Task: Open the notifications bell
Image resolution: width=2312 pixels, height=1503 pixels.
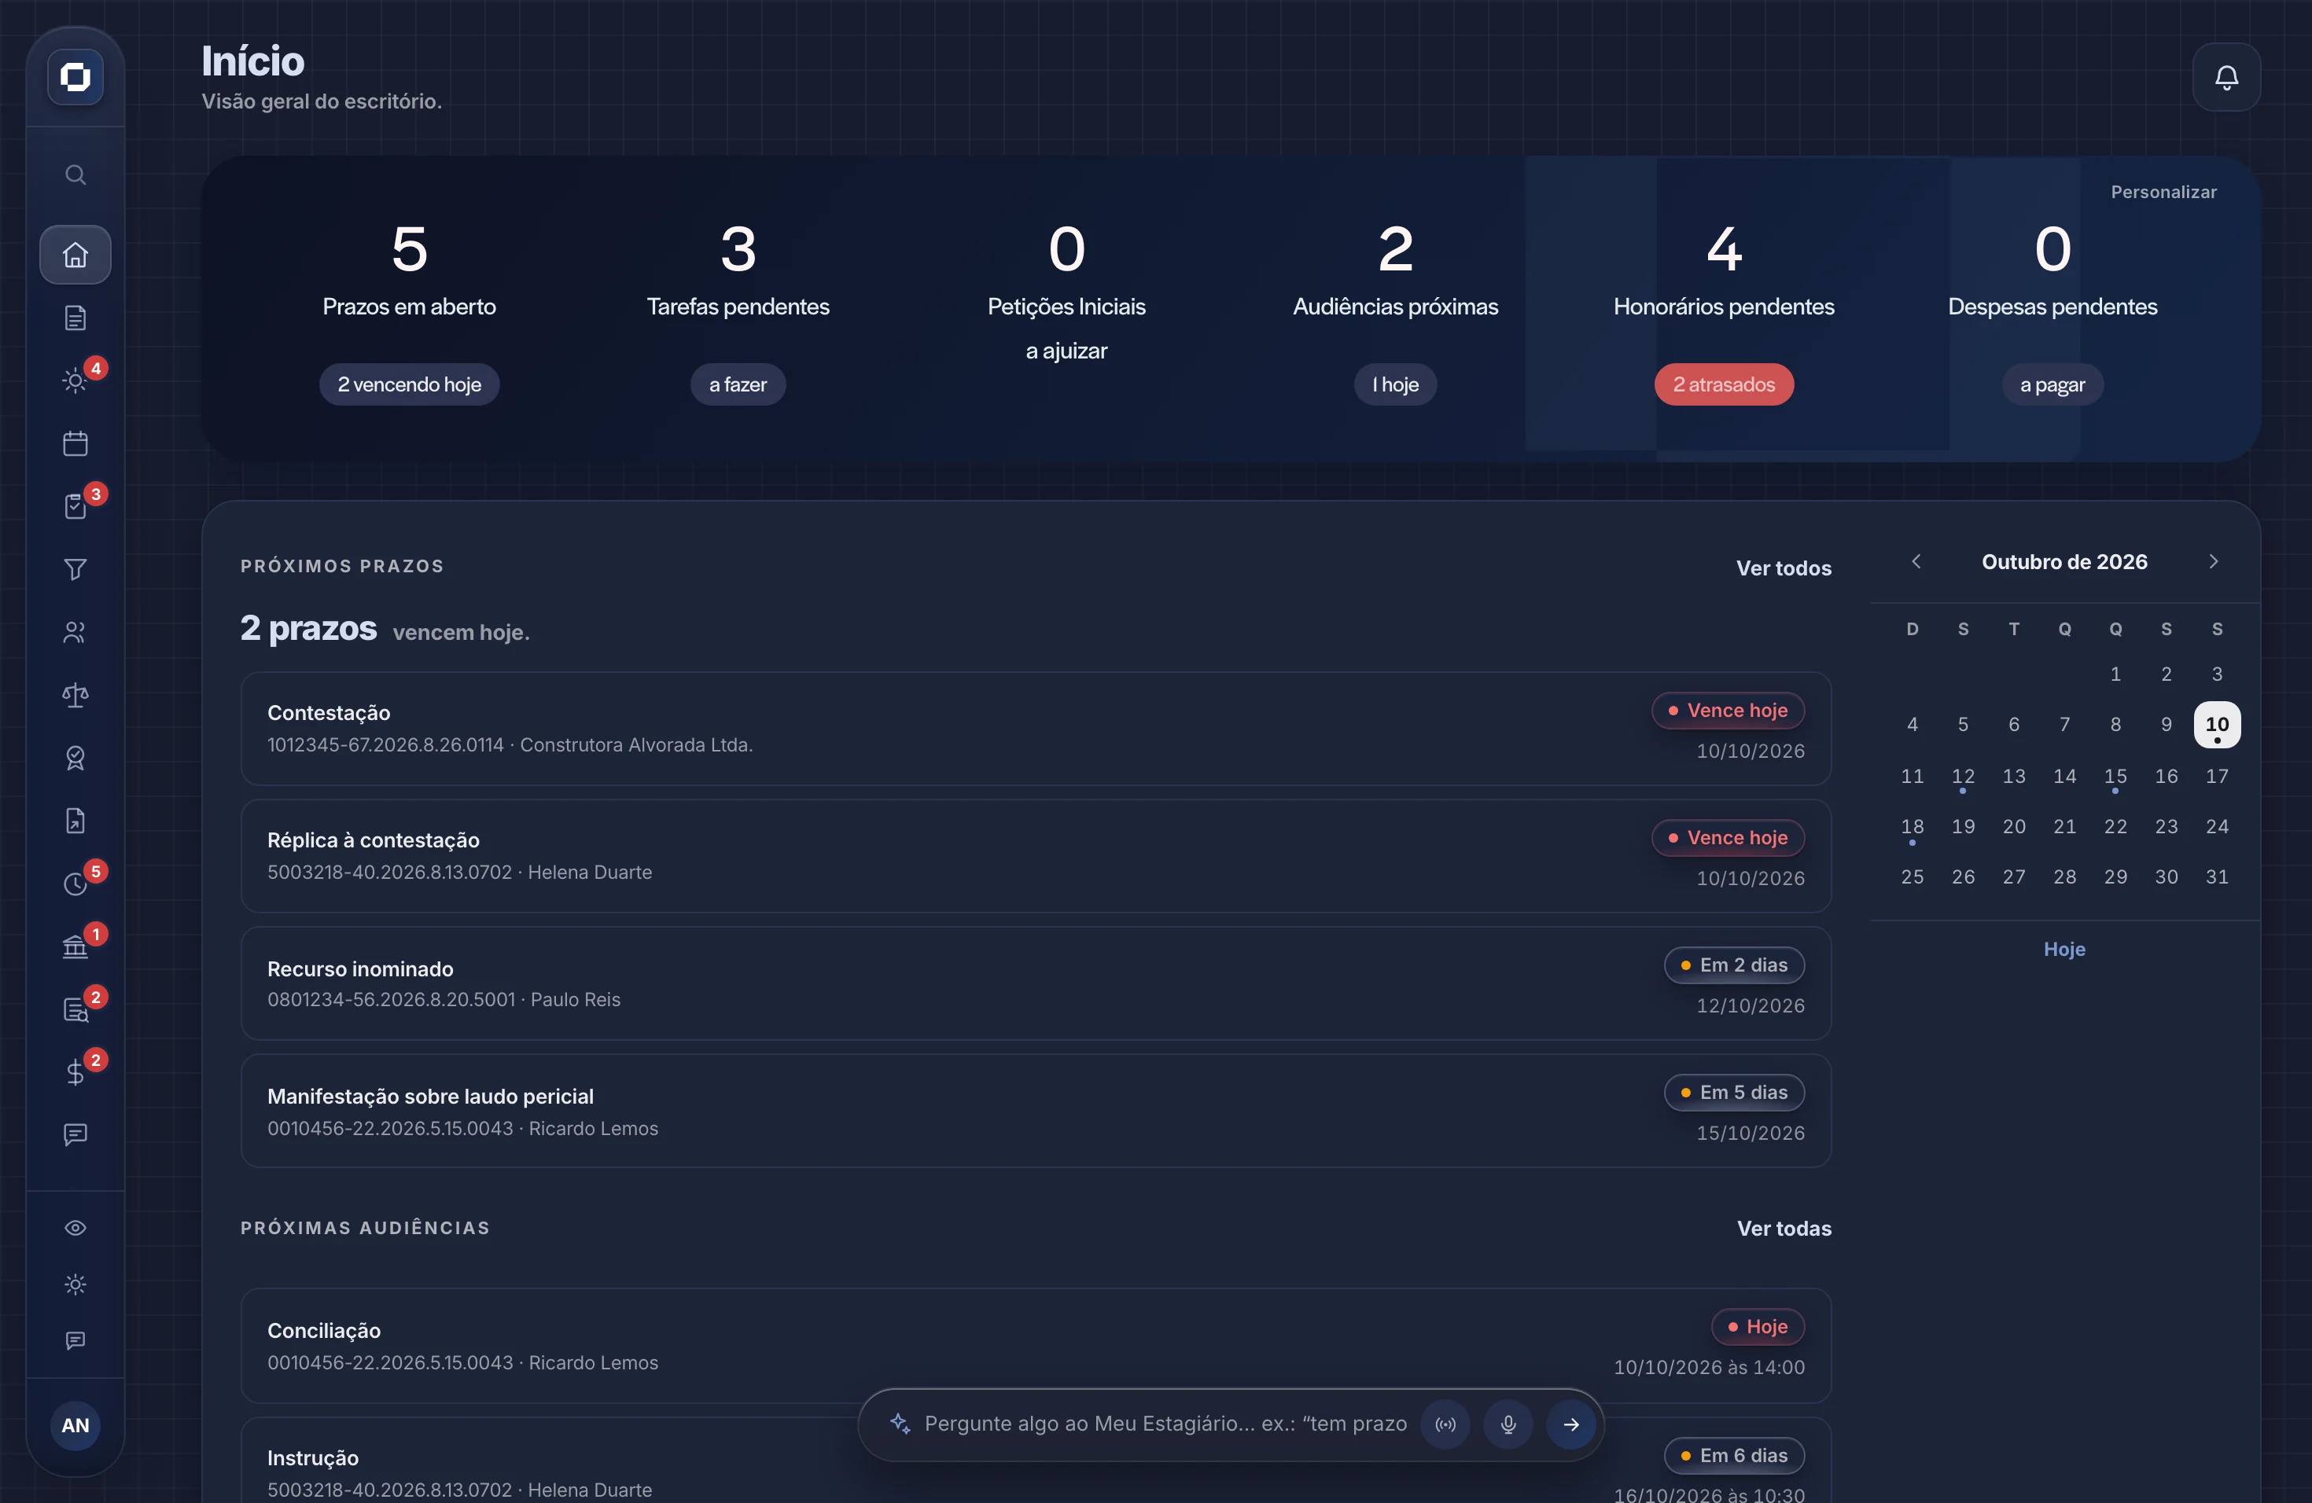Action: 2225,77
